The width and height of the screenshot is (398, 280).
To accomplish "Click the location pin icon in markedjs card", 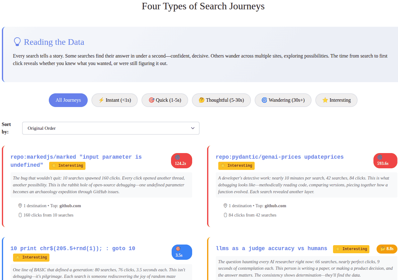I will [x=20, y=206].
